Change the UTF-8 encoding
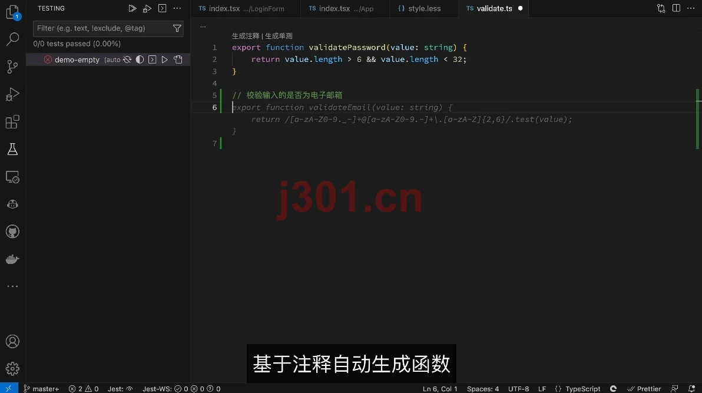The height and width of the screenshot is (393, 702). 518,388
